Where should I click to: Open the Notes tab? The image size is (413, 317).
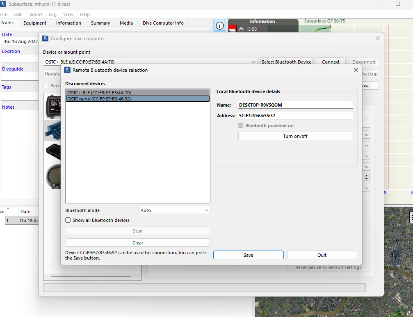[7, 23]
